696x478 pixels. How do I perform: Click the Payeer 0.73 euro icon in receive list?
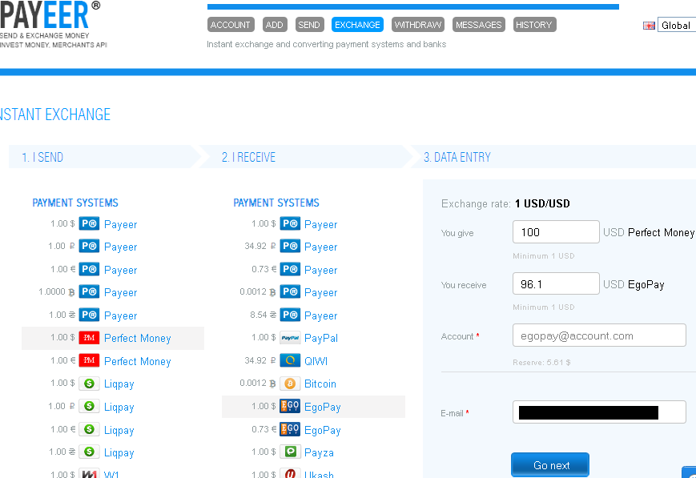pyautogui.click(x=290, y=269)
